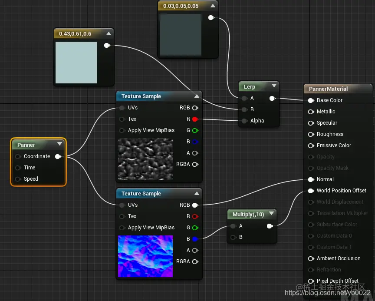This screenshot has width=375, height=301.
Task: Select the lower Texture Sample node header
Action: pos(159,193)
